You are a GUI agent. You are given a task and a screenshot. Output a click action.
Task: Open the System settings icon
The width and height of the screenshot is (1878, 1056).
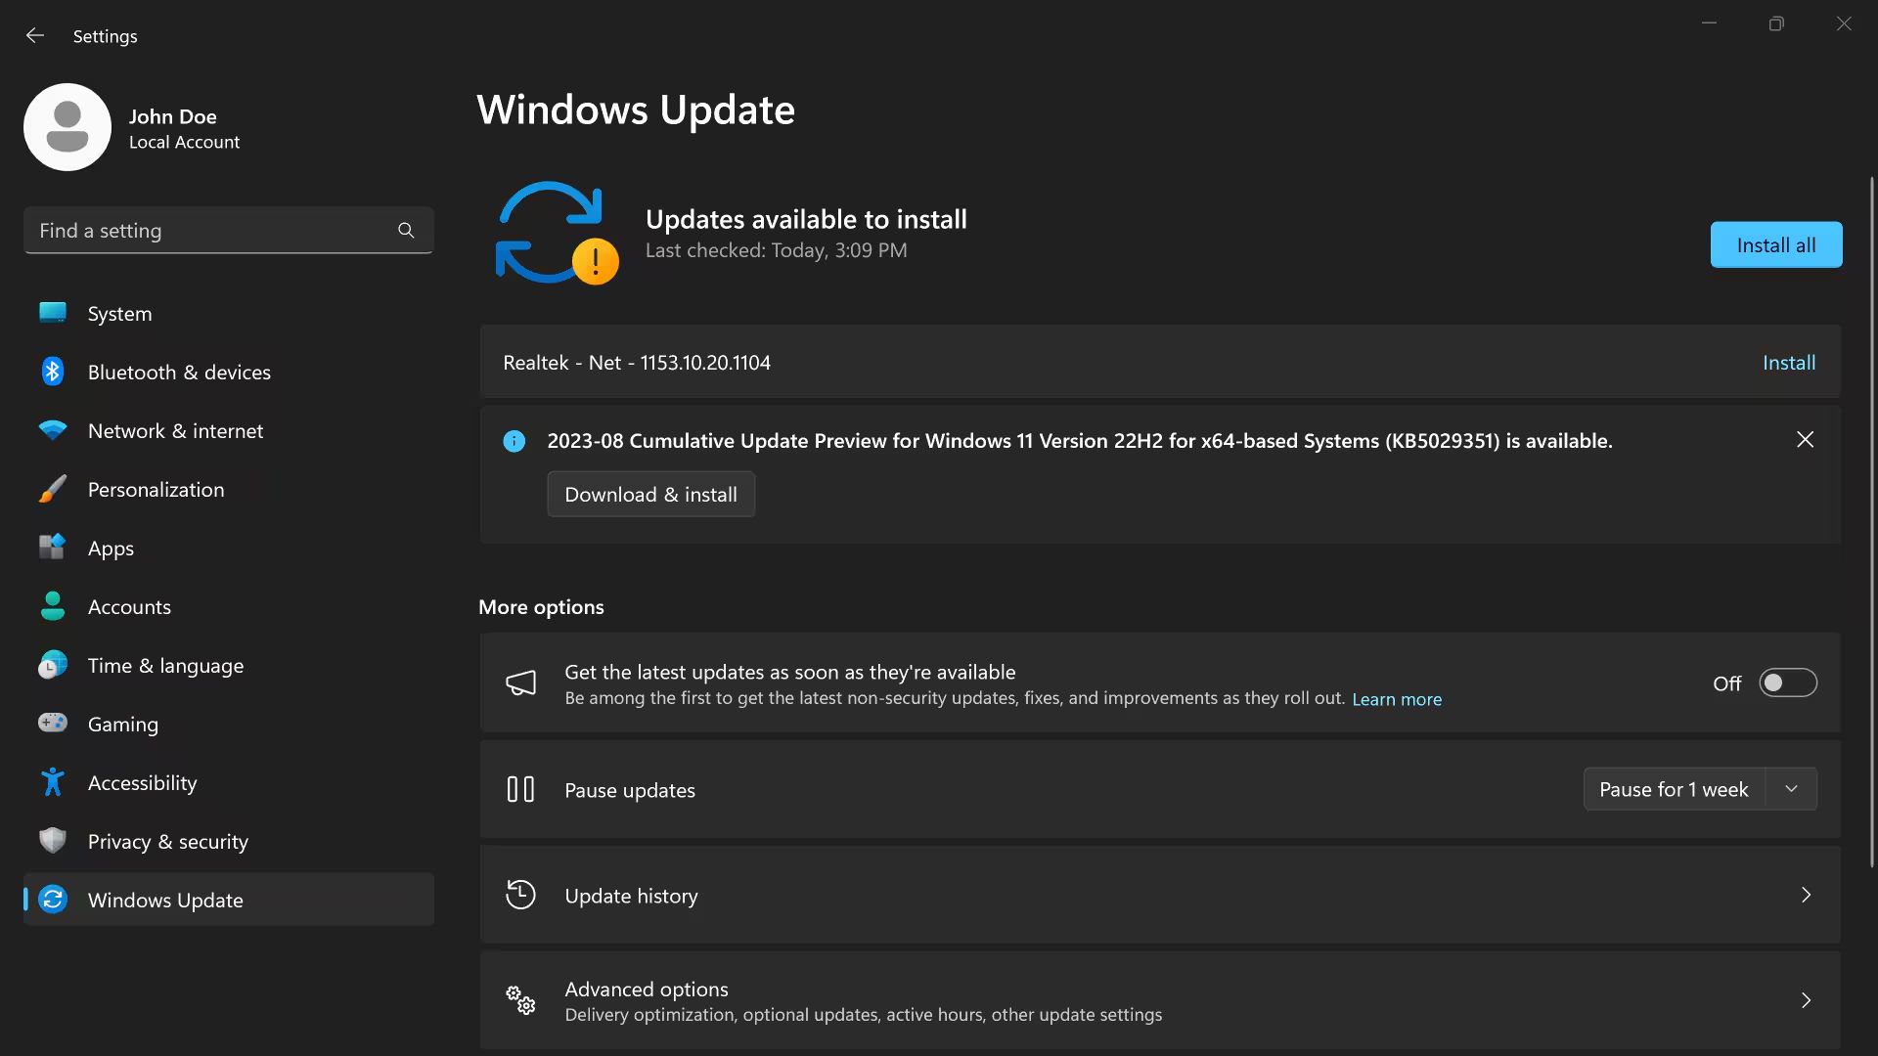point(51,313)
